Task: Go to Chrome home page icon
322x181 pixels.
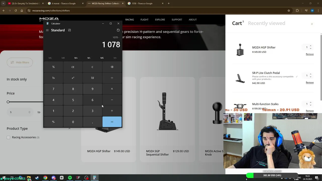Action: tap(22, 11)
